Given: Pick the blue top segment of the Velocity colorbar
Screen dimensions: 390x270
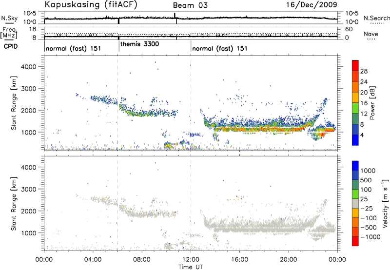Looking at the screenshot, I should [355, 166].
